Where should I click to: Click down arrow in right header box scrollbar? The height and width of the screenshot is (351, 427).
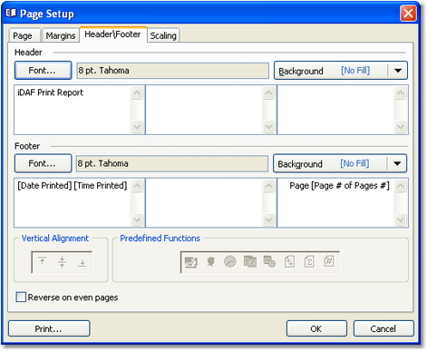pos(401,127)
